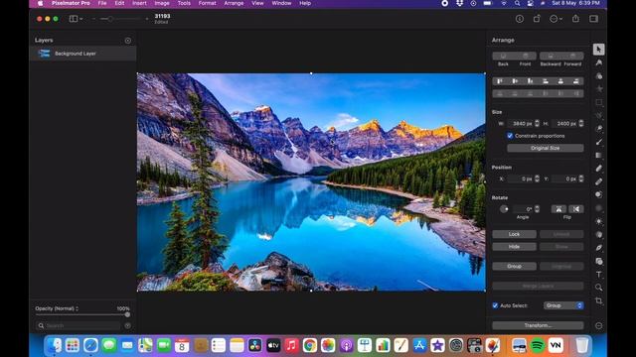
Task: Click the X position stepper
Action: (537, 178)
